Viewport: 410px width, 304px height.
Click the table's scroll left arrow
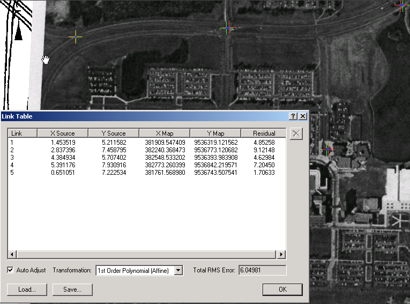pyautogui.click(x=12, y=254)
